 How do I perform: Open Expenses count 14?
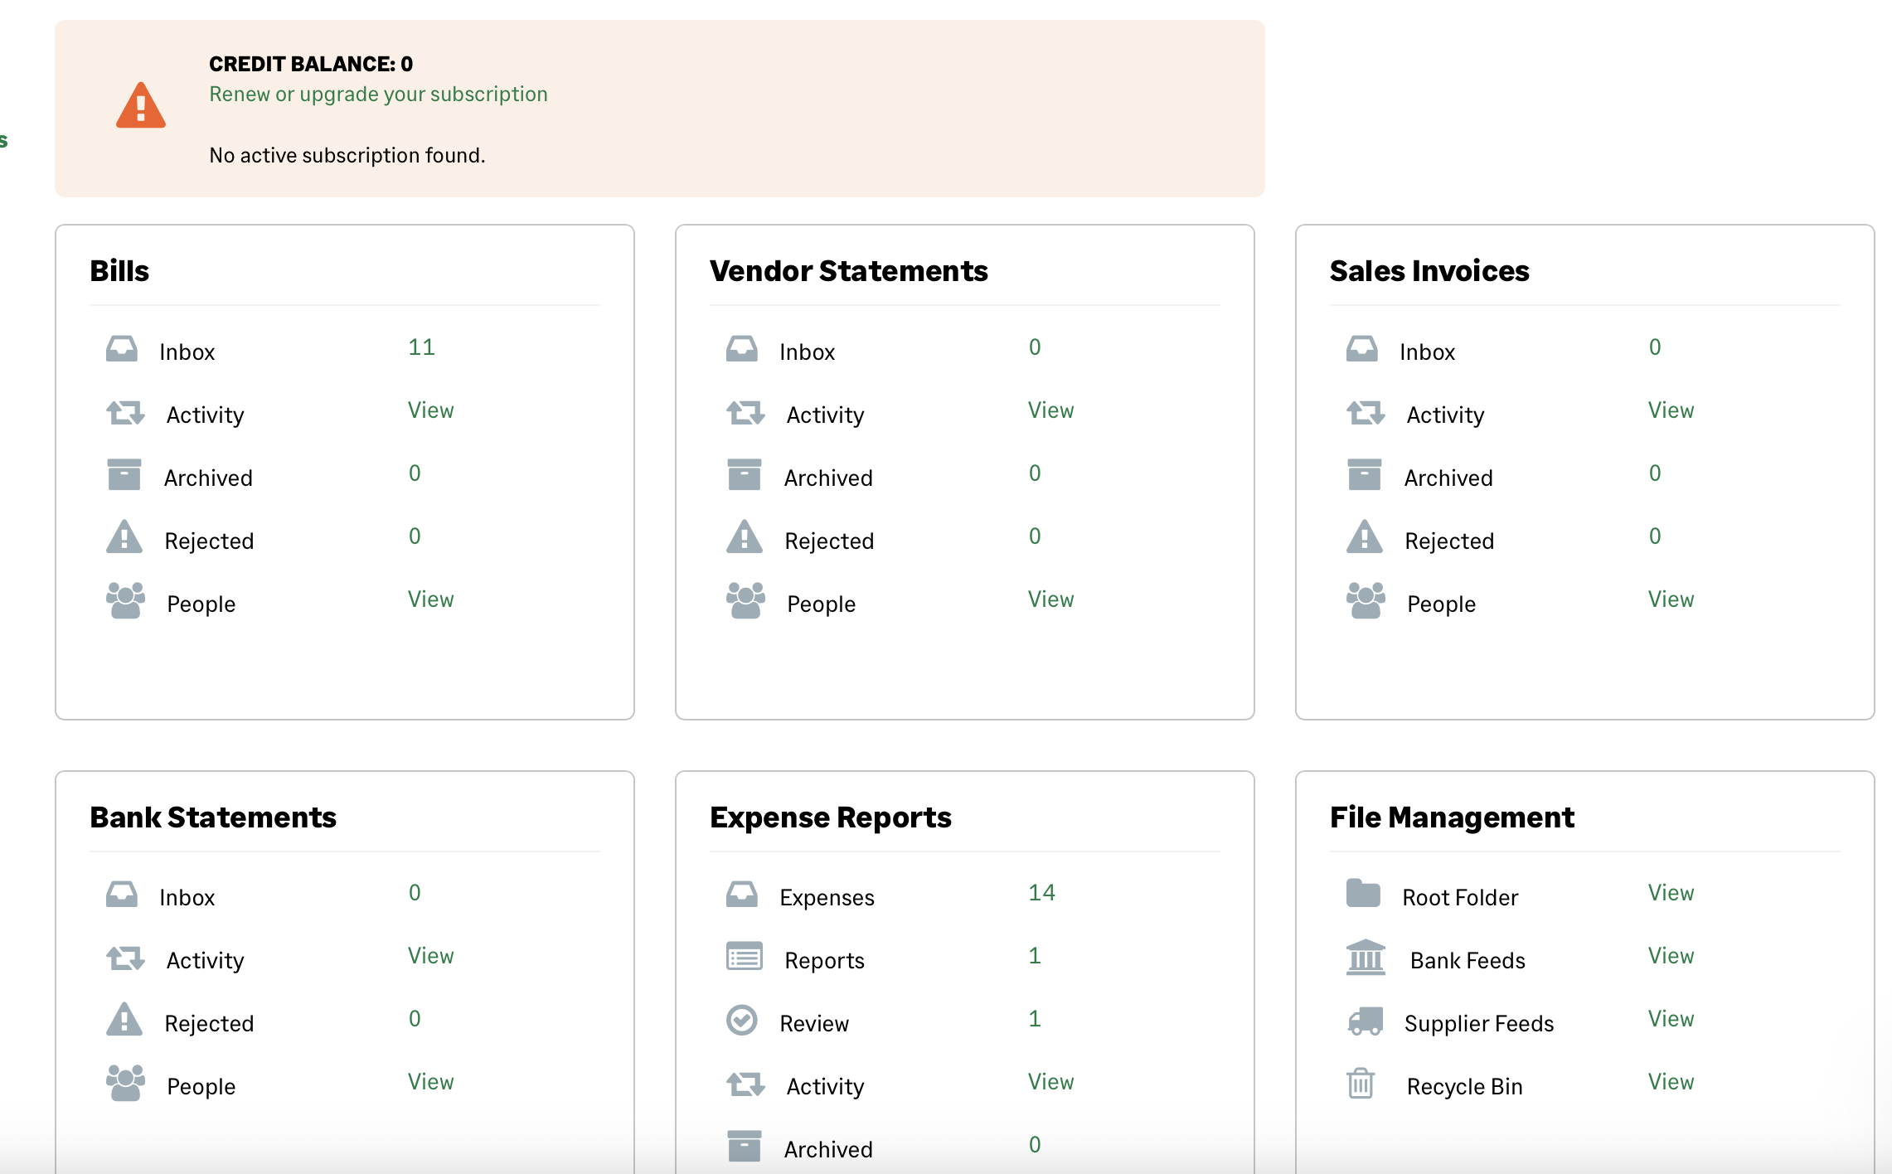(1041, 892)
